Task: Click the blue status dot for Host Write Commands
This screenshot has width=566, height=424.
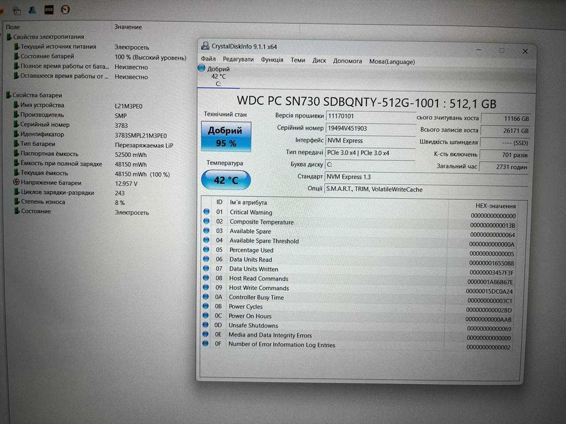Action: 206,287
